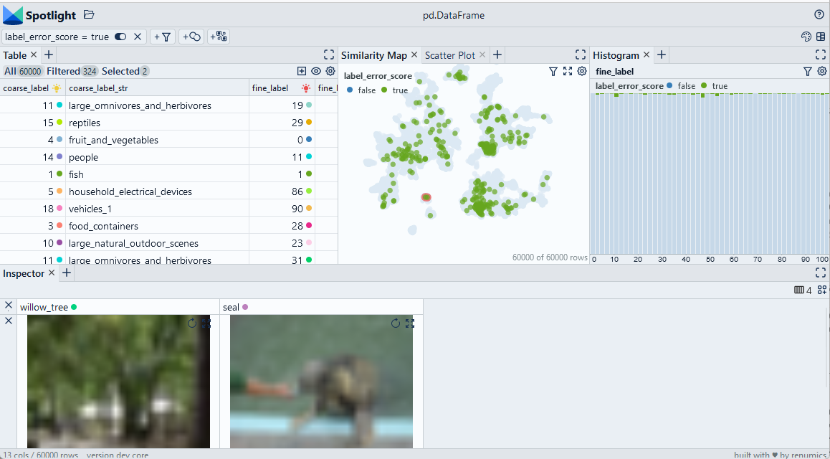The image size is (830, 459).
Task: Toggle table column visibility eye icon
Action: 316,71
